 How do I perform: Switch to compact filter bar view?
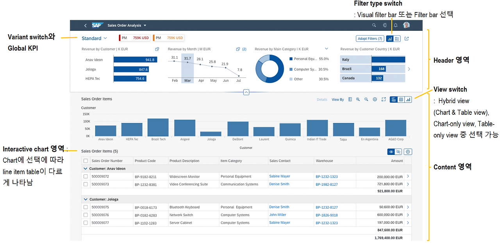coord(397,39)
